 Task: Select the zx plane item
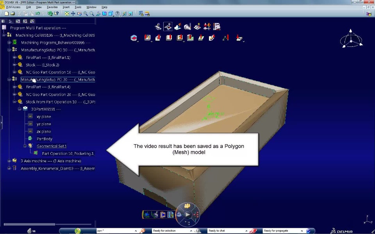(43, 131)
